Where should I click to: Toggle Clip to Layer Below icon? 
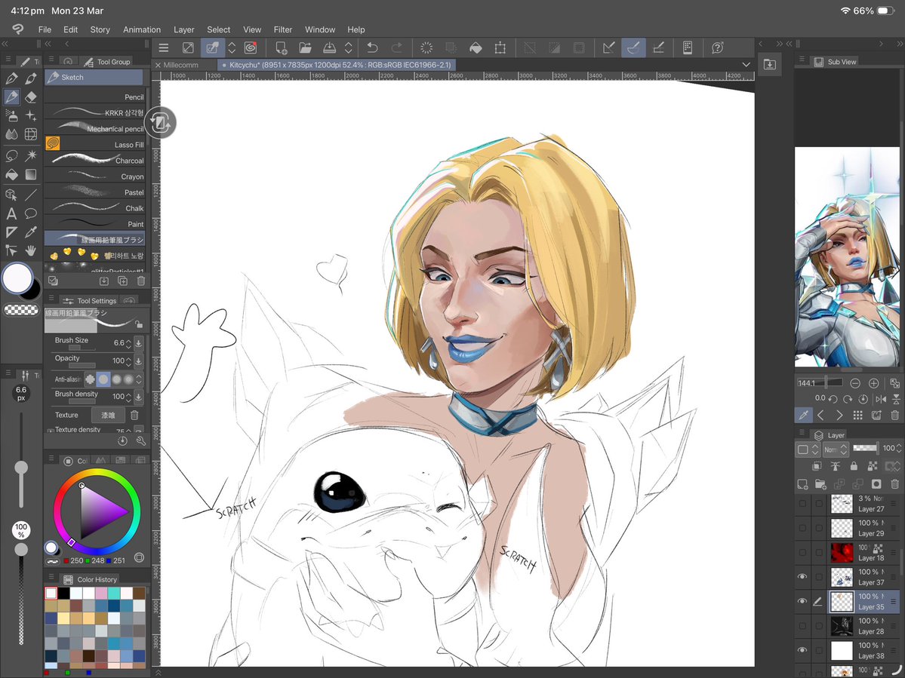click(817, 466)
